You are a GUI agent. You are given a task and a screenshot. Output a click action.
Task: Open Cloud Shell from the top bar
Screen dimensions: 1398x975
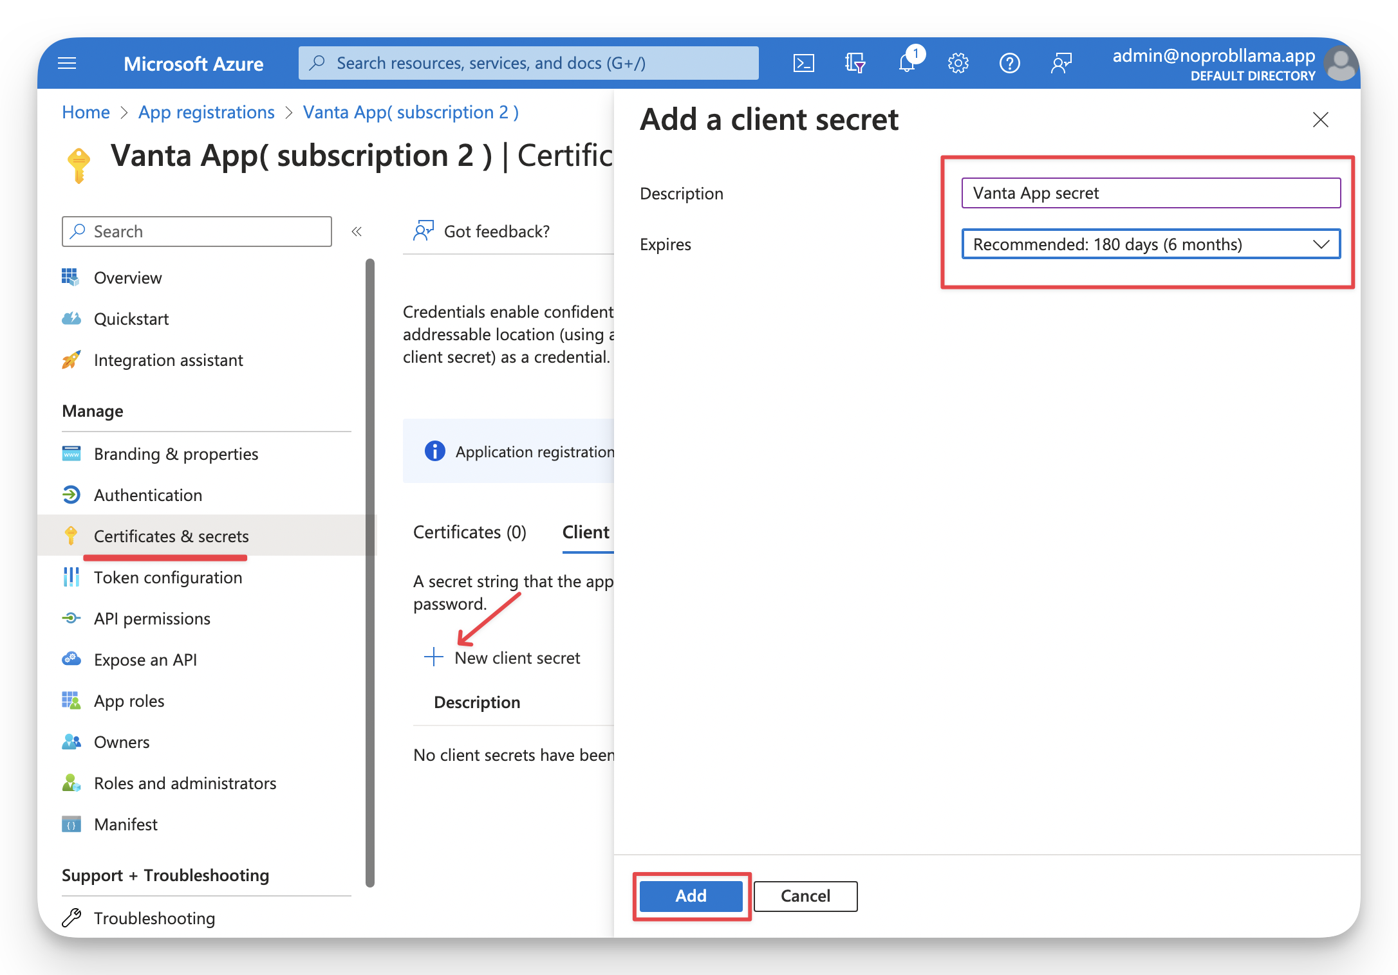[x=803, y=63]
